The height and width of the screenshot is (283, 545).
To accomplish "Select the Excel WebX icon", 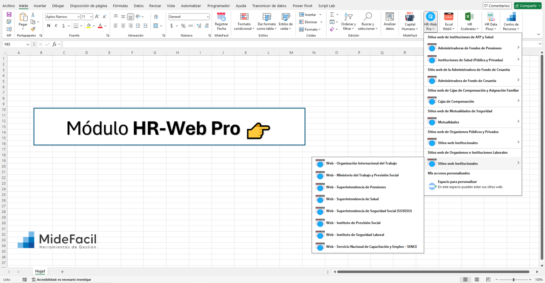I will (x=448, y=21).
